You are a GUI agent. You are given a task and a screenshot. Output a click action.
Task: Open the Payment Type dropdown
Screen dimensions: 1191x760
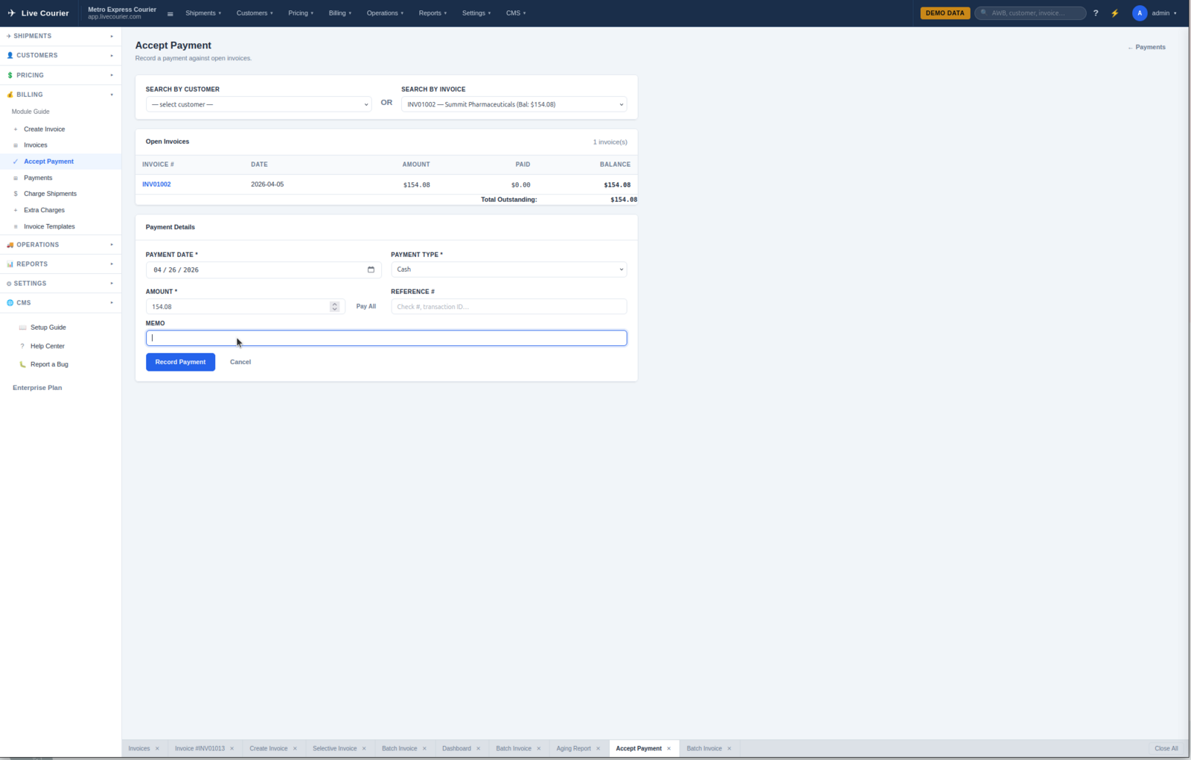point(508,269)
